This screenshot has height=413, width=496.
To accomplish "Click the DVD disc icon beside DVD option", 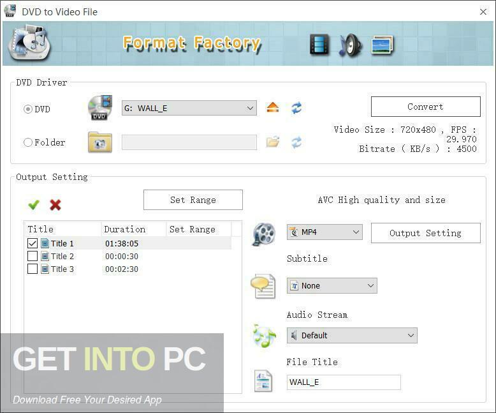I will pyautogui.click(x=100, y=108).
